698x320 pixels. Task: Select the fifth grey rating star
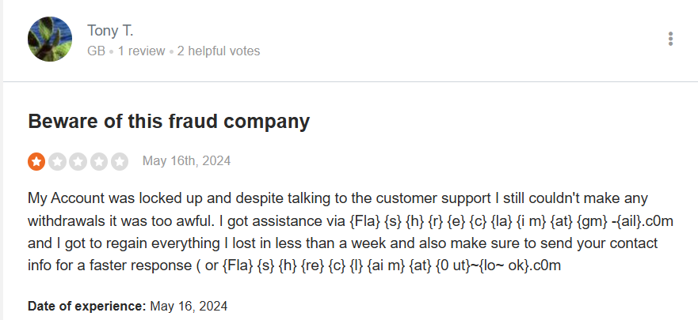[120, 161]
